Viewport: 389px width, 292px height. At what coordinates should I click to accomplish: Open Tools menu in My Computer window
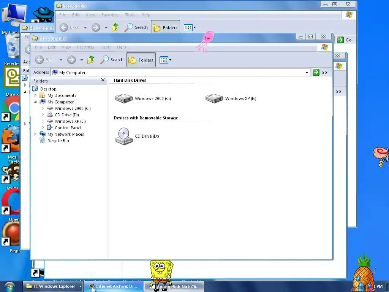[106, 47]
